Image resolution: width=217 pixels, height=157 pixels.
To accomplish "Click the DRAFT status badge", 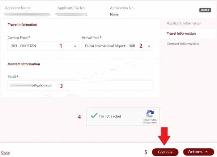I will point(205,10).
